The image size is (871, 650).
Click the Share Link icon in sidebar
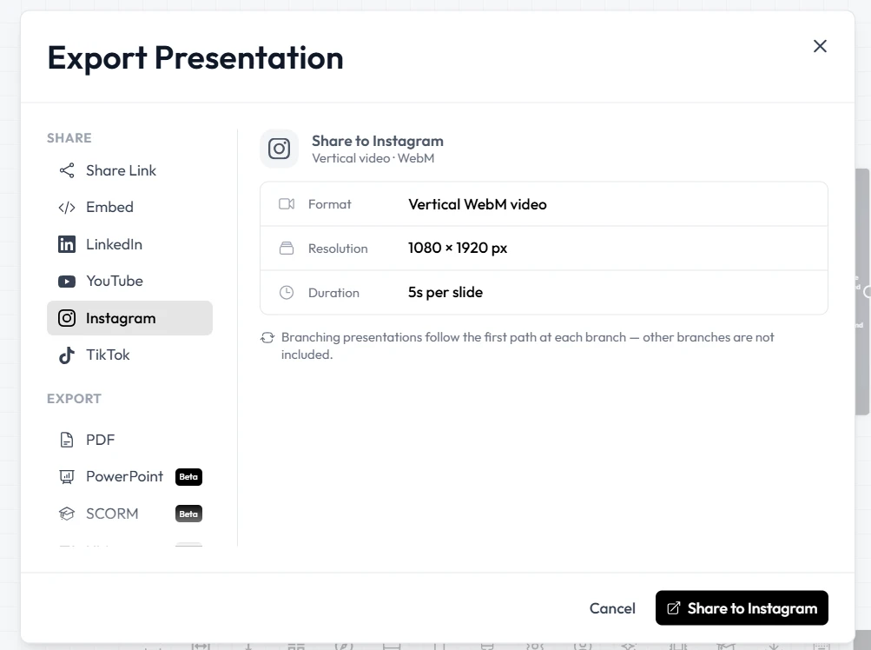point(67,170)
